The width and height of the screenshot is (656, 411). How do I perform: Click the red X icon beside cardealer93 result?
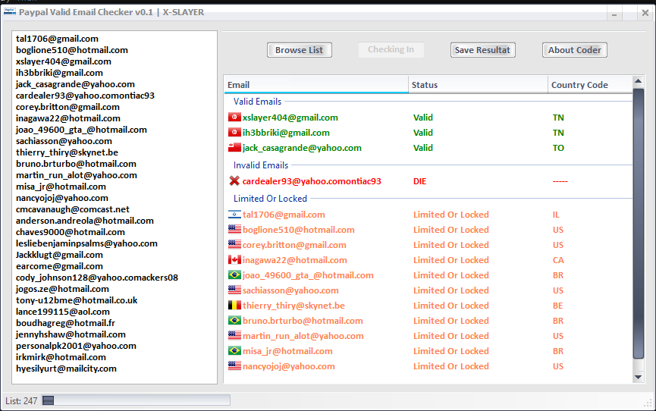point(234,180)
